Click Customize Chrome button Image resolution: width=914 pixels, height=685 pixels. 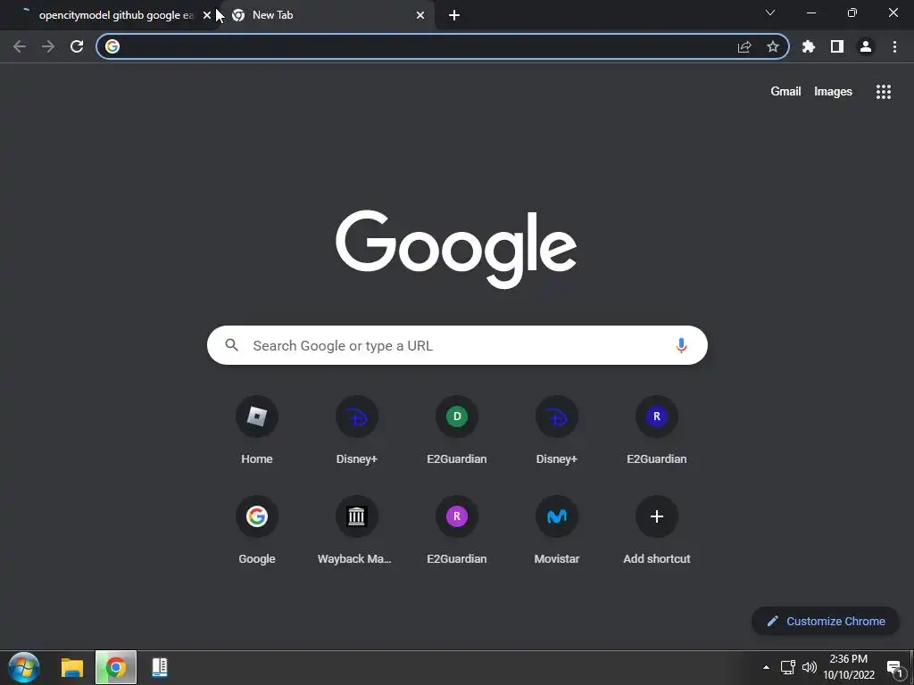(826, 621)
